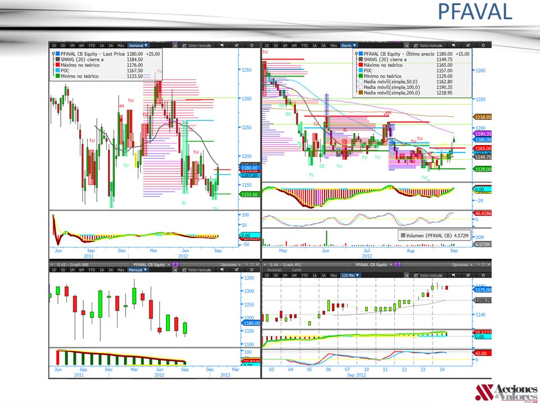Collapse the panel arrow in monthly chart toolbar
Viewport: 540px width, 405px height.
pos(175,269)
